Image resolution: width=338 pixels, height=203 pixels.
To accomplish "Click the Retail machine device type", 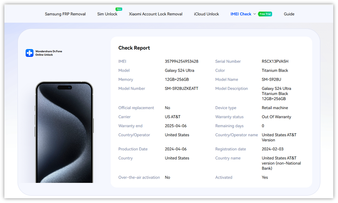I will 275,108.
